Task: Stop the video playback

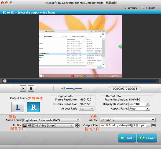Action: pyautogui.click(x=31, y=88)
